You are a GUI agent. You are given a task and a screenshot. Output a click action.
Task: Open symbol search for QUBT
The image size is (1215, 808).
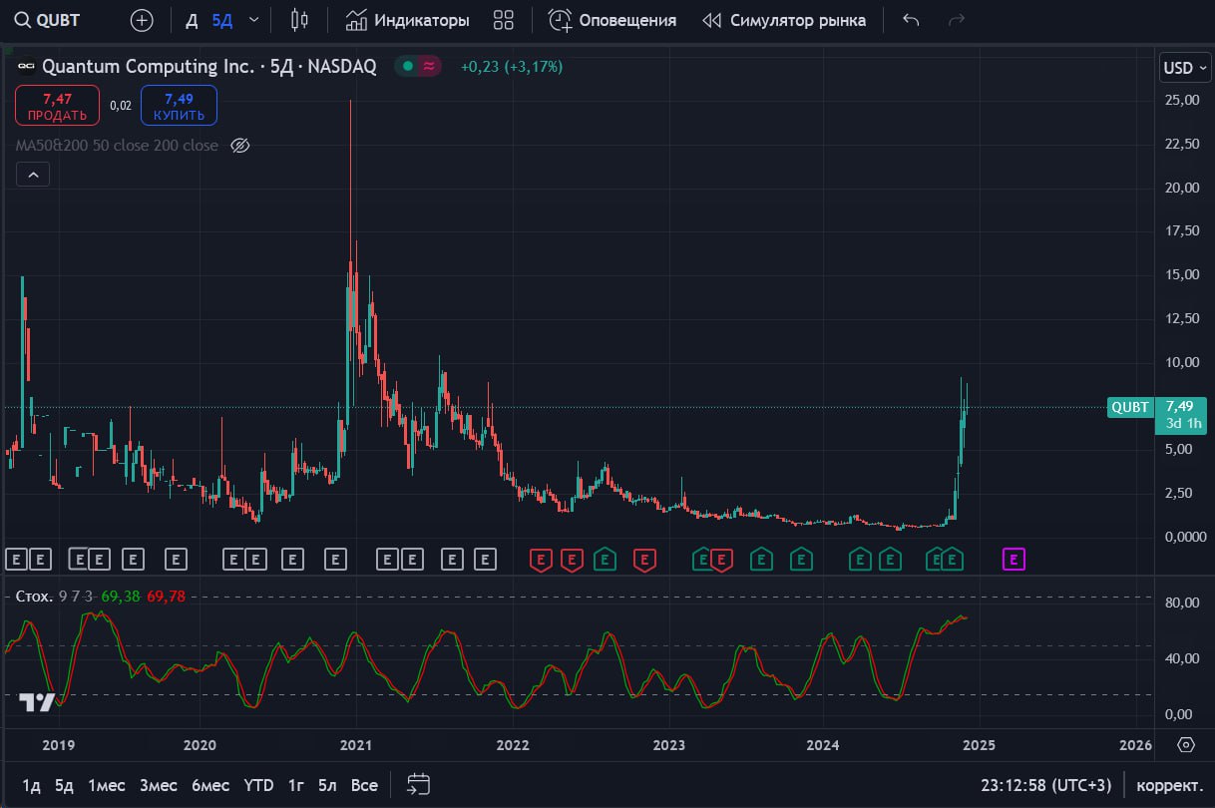(48, 20)
